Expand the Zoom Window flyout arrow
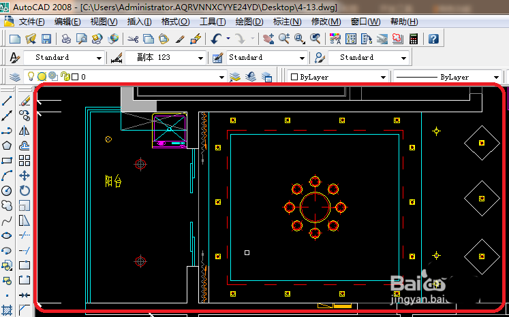509x317 pixels. click(304, 42)
